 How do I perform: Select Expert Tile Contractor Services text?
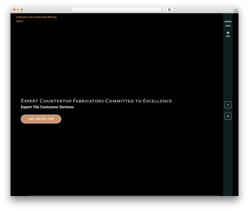(x=47, y=107)
